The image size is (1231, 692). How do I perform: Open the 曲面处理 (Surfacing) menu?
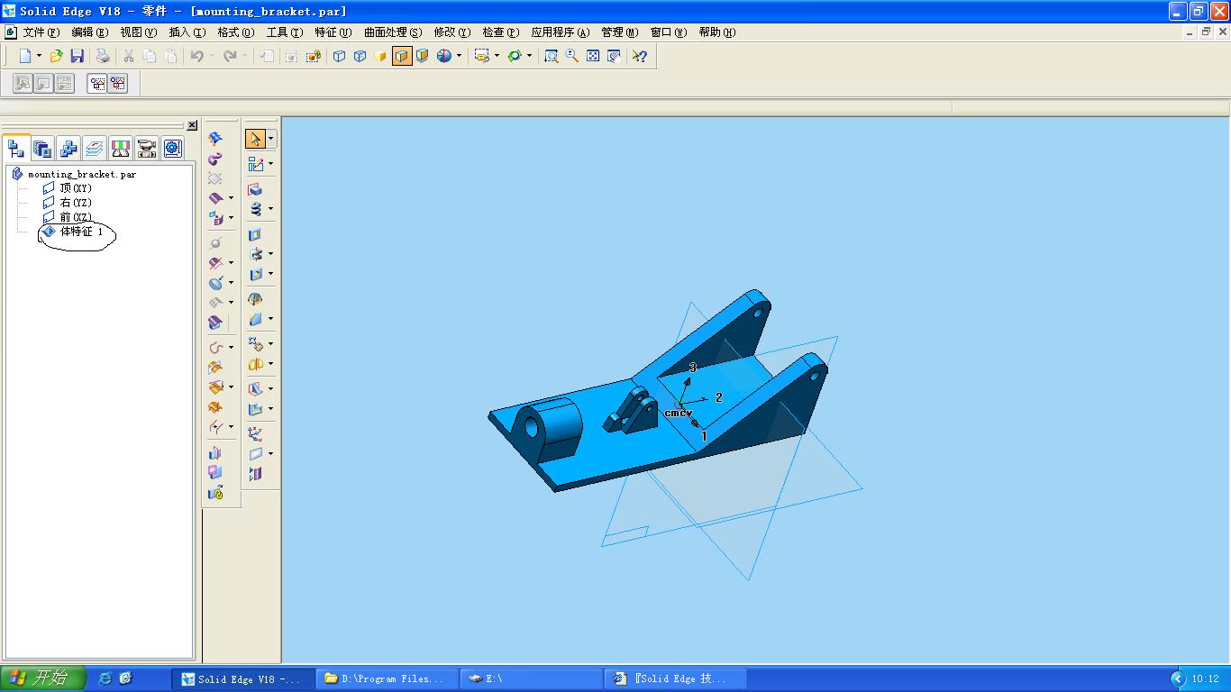[392, 32]
